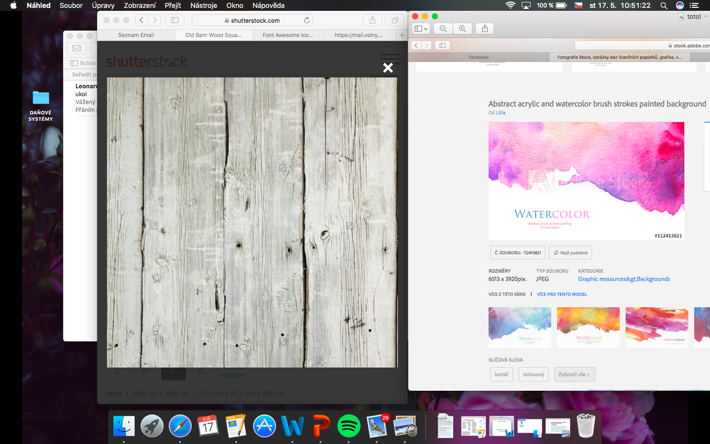Click the Get Mail envelope icon
Viewport: 710px width, 444px height.
click(x=76, y=48)
